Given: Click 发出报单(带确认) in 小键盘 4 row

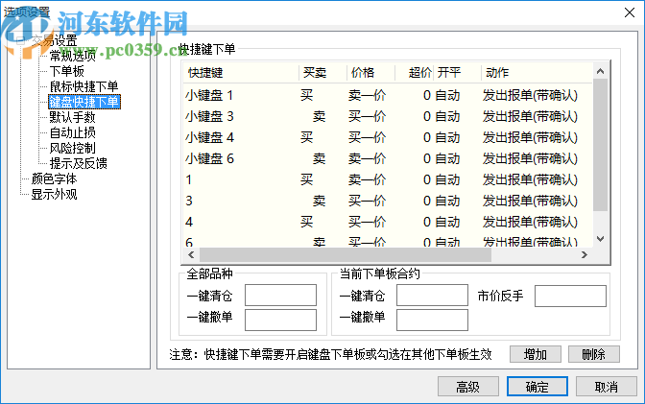Looking at the screenshot, I should pos(530,137).
